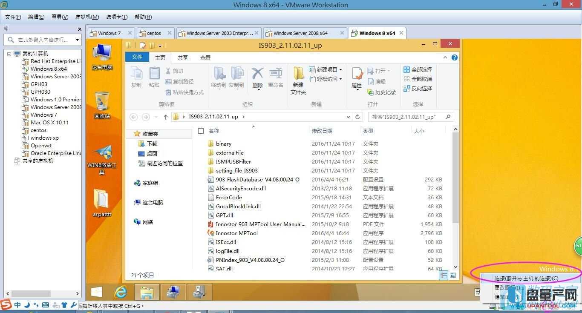Open the Explorer help question mark icon
The image size is (582, 313).
tap(455, 57)
